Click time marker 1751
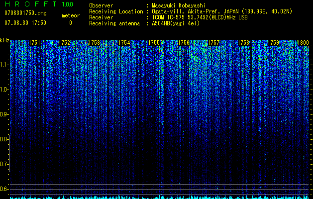This screenshot has width=313, height=199. click(34, 43)
